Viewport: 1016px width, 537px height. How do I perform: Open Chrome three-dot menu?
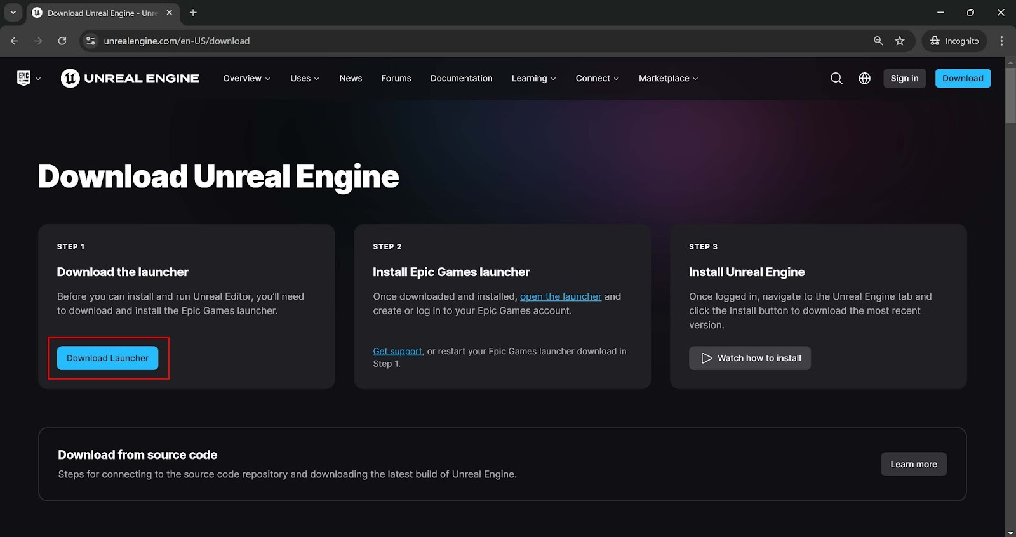pos(1001,41)
